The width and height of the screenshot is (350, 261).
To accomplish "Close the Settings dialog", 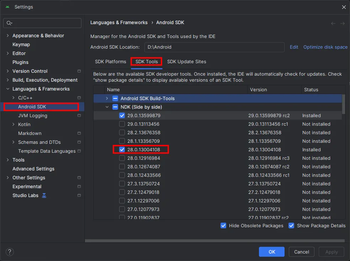I will [344, 7].
